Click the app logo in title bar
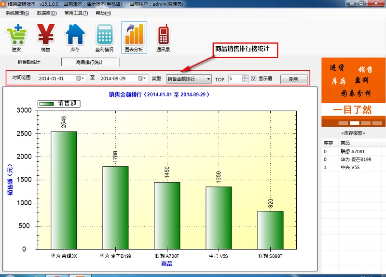Viewport: 386px width, 277px height. tap(4, 3)
